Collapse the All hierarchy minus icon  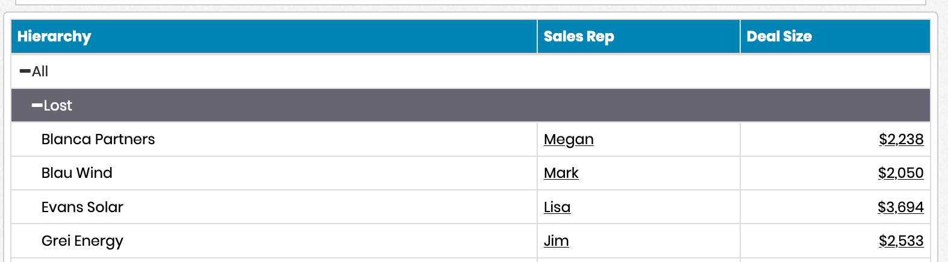coord(25,72)
